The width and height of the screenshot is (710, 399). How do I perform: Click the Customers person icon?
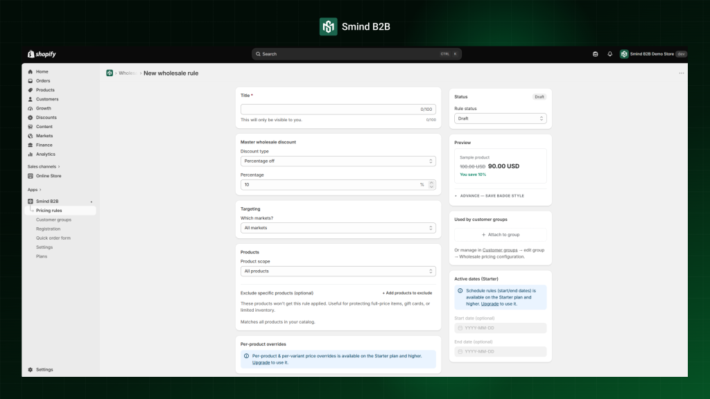[x=31, y=99]
